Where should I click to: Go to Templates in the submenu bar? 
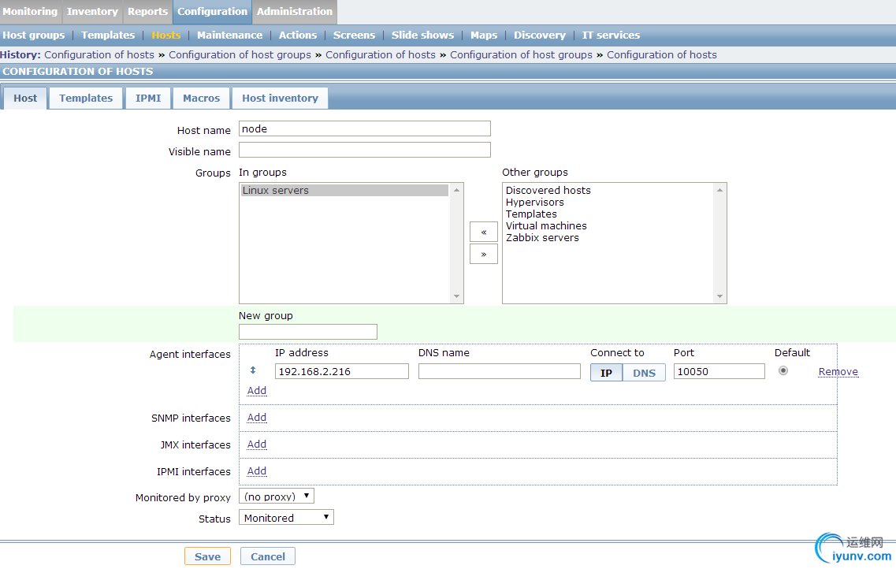point(108,35)
